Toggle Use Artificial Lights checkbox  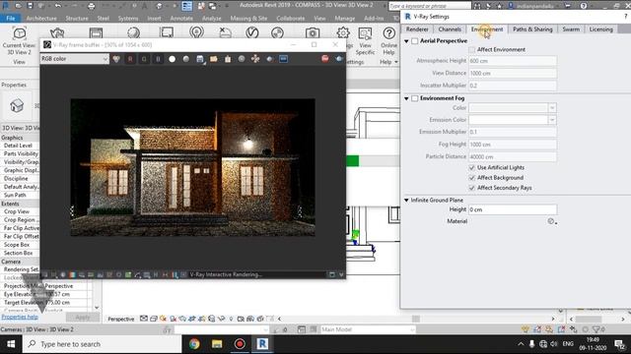(x=472, y=168)
